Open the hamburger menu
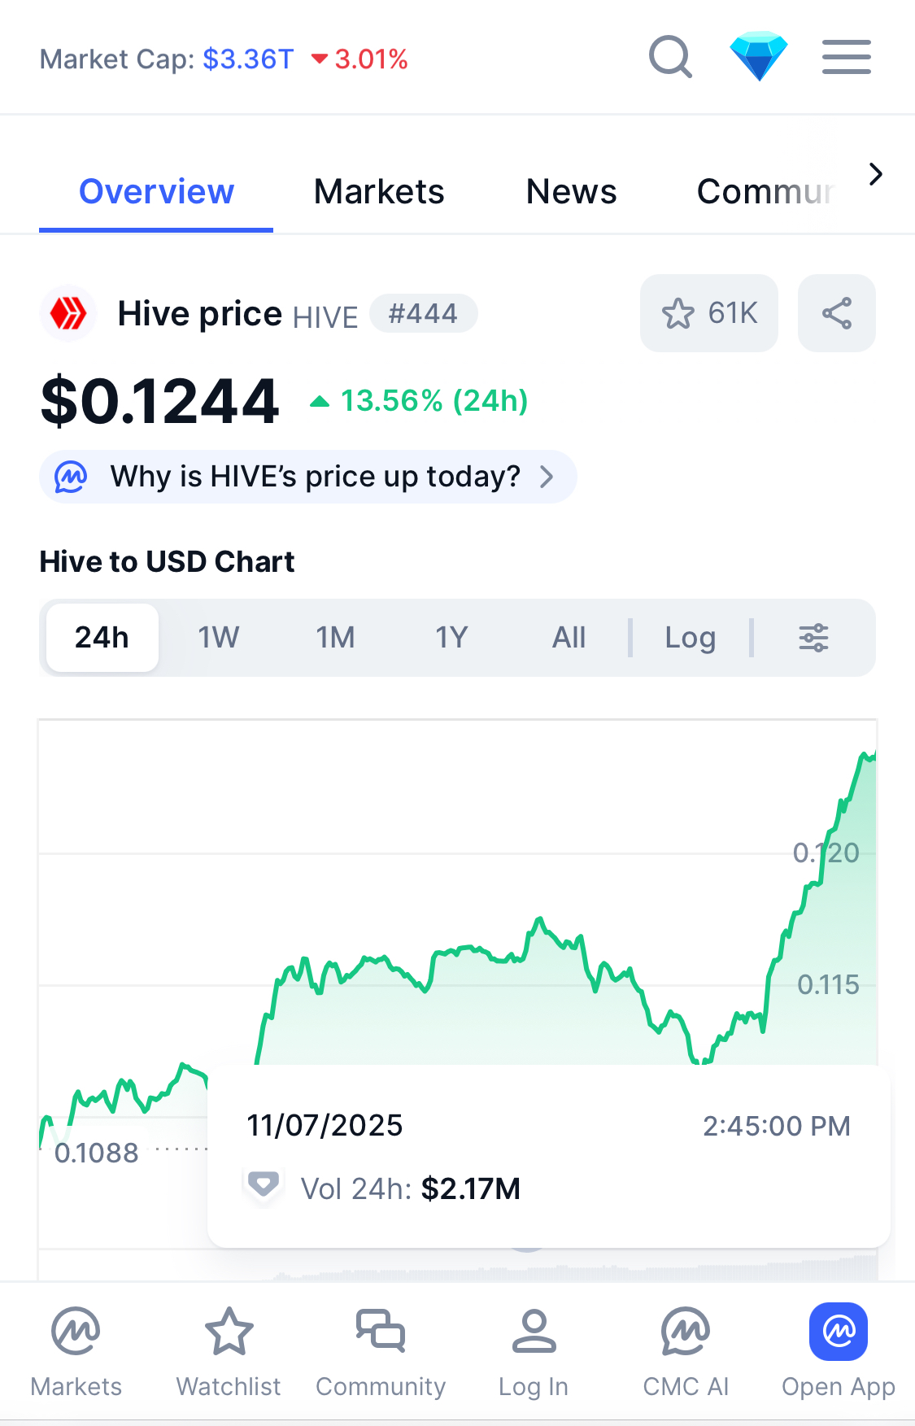 (846, 58)
